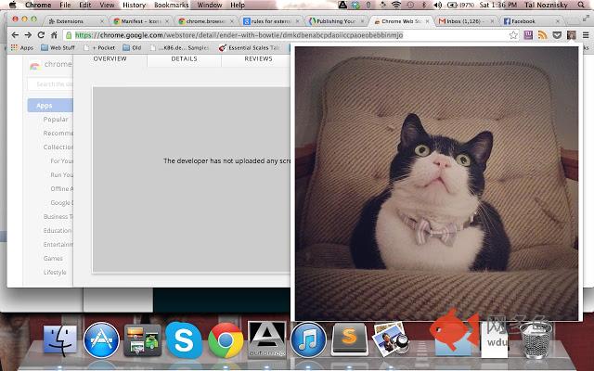This screenshot has height=371, width=594.
Task: Open the View menu
Action: (x=108, y=5)
